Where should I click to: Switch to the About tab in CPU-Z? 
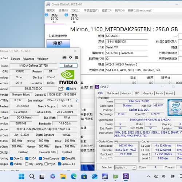169,93
